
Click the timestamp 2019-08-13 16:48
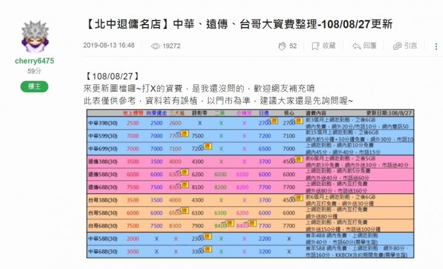click(x=109, y=46)
